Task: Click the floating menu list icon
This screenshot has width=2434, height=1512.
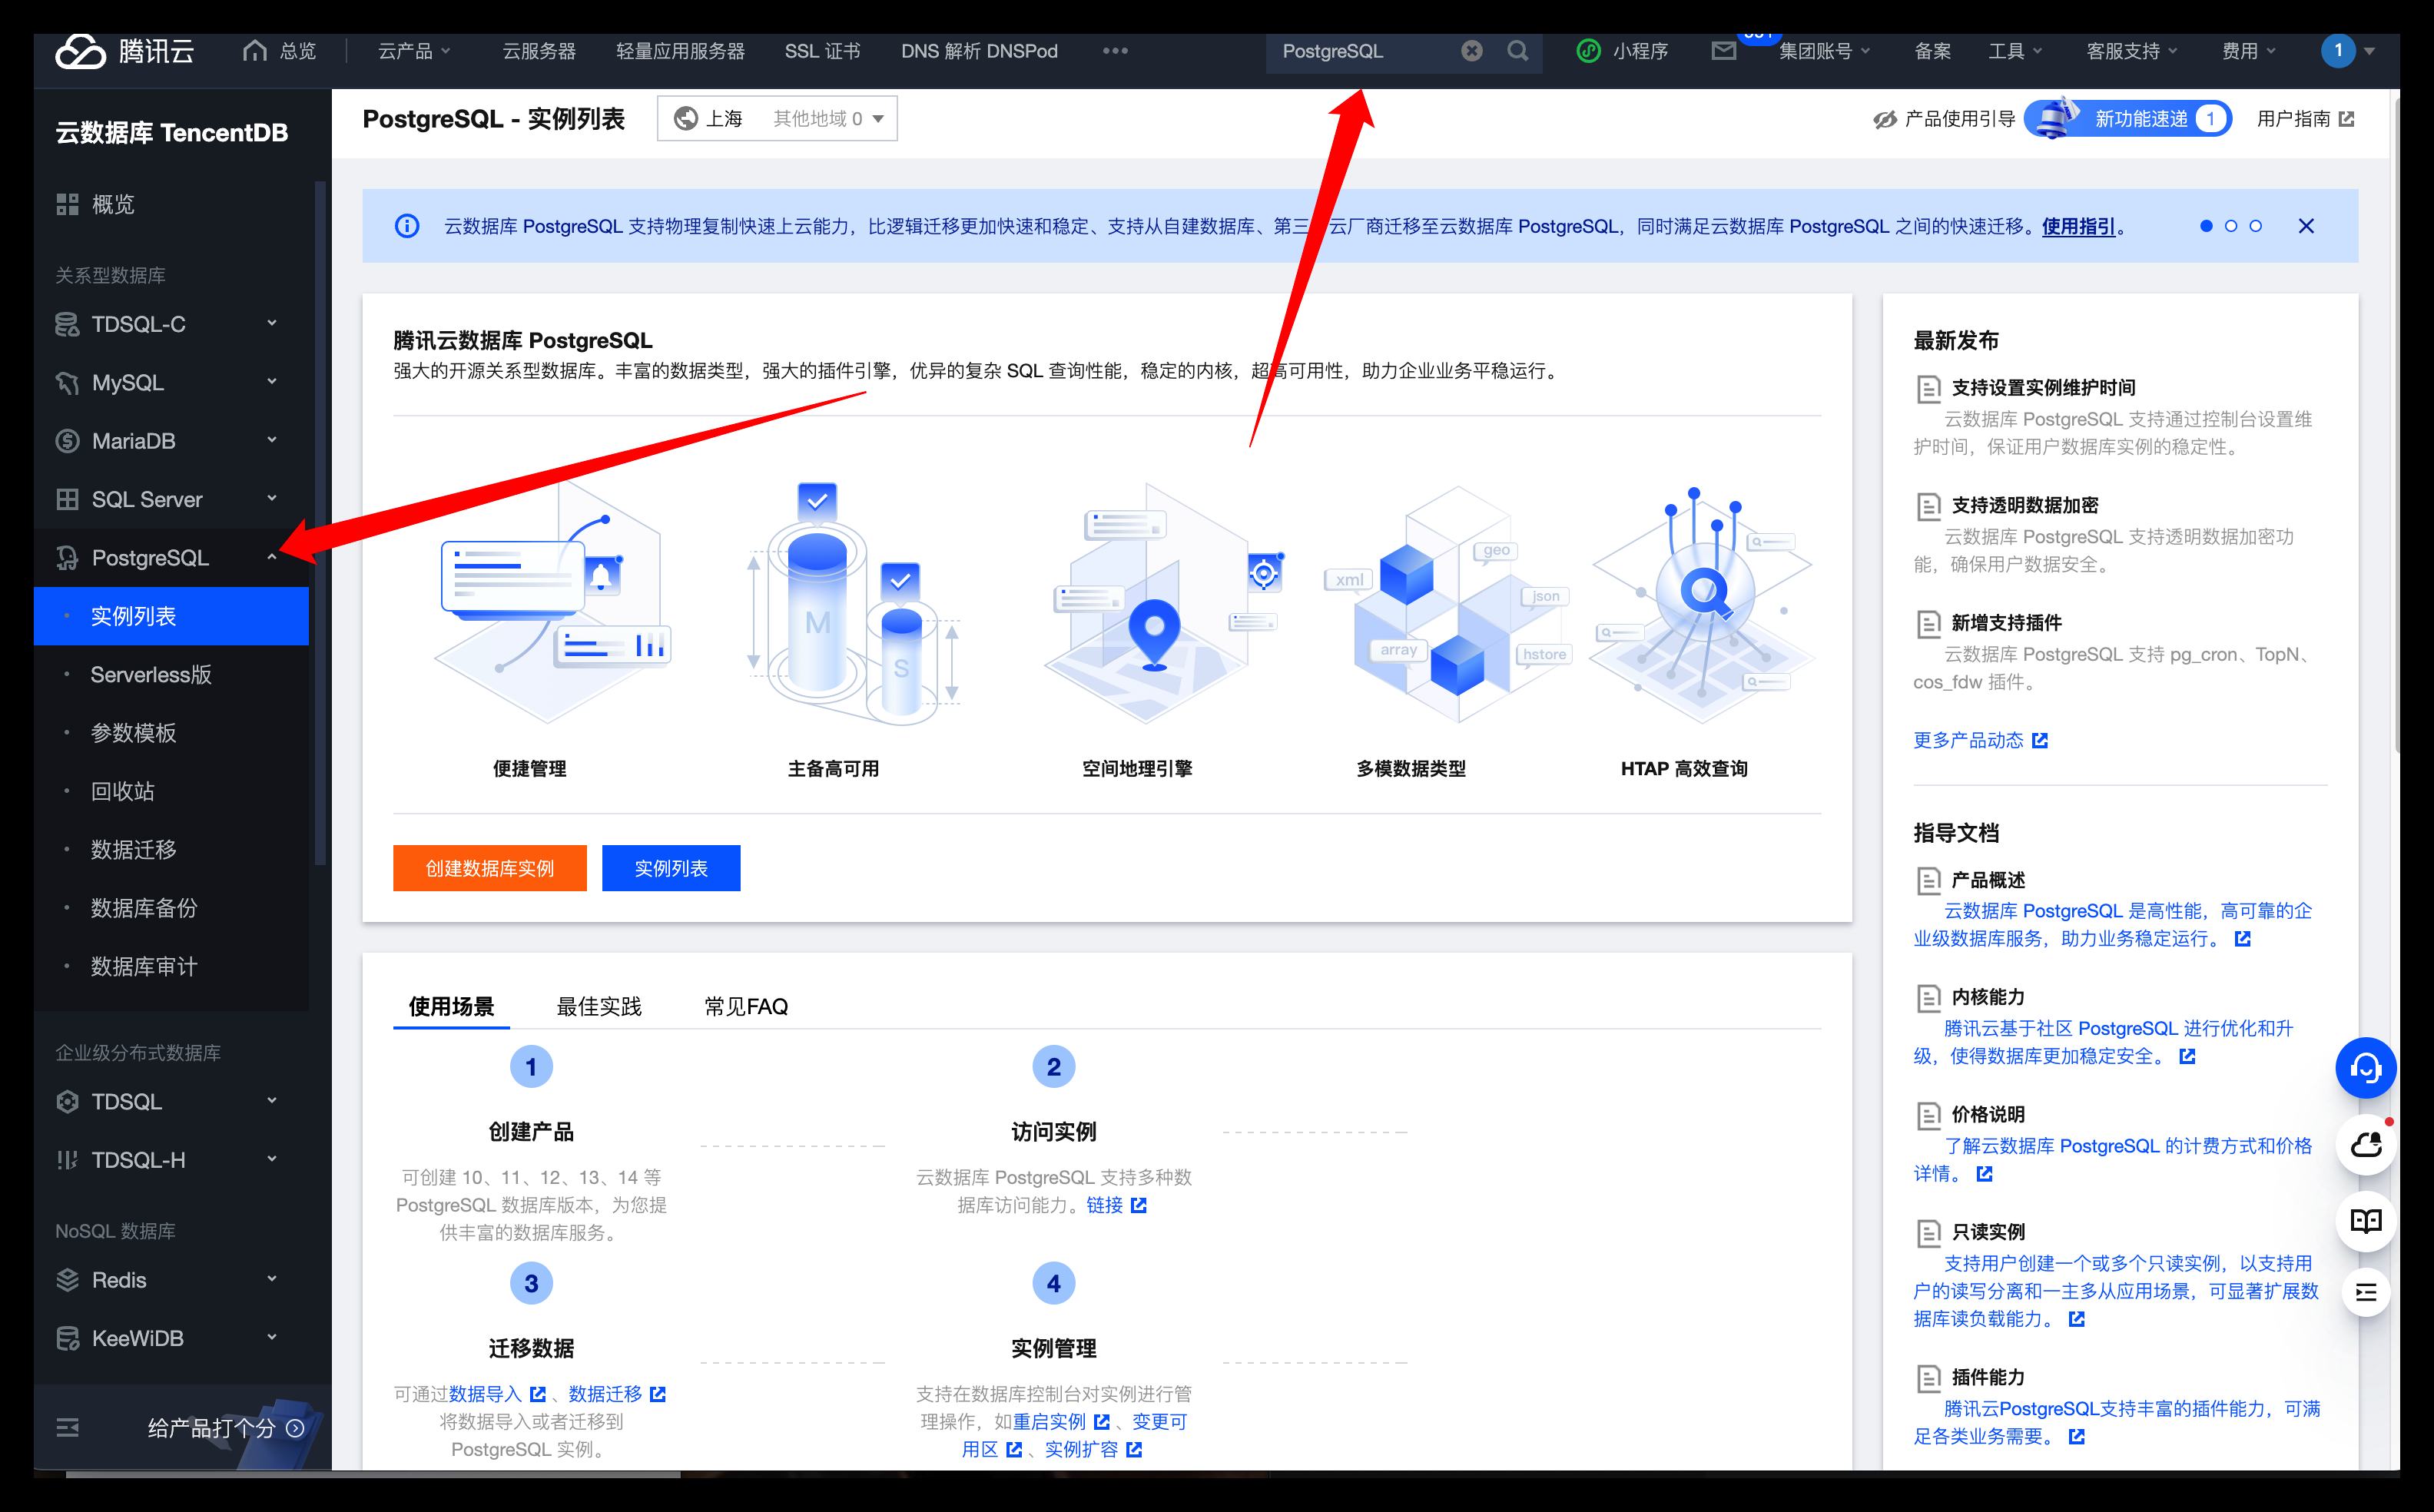Action: tap(2365, 1292)
